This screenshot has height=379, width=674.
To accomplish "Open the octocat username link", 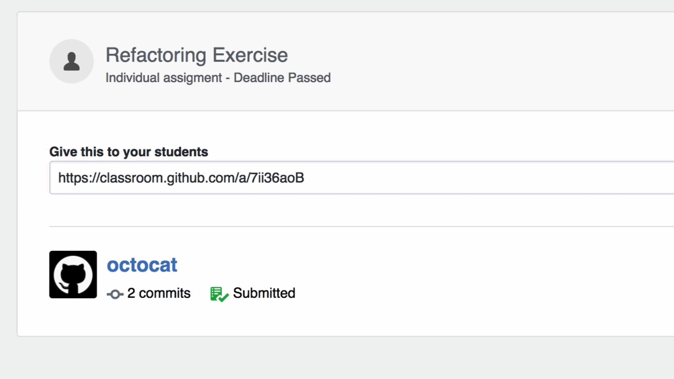I will pos(142,265).
